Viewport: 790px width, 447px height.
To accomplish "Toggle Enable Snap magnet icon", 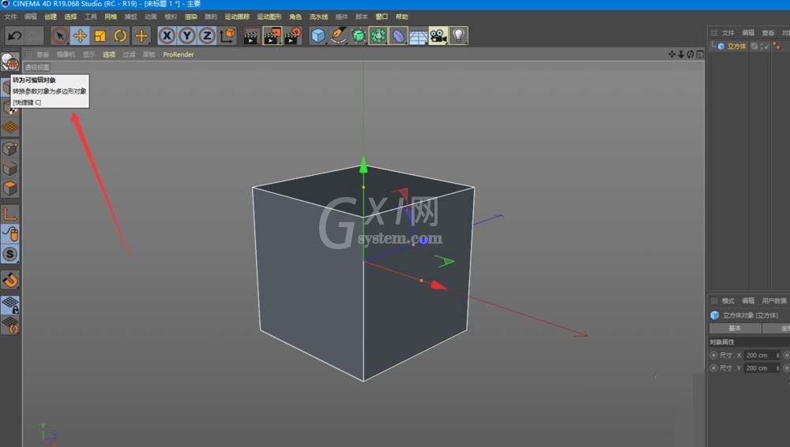I will pyautogui.click(x=10, y=280).
